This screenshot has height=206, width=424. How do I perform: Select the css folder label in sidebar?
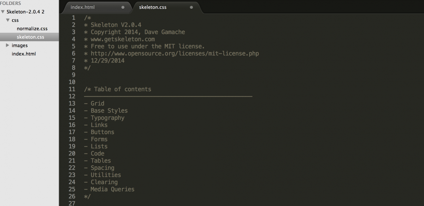(x=15, y=20)
